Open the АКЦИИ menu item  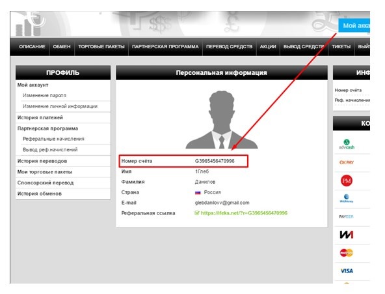pyautogui.click(x=268, y=47)
